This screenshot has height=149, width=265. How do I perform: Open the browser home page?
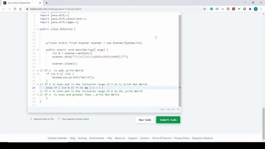[x=20, y=9]
